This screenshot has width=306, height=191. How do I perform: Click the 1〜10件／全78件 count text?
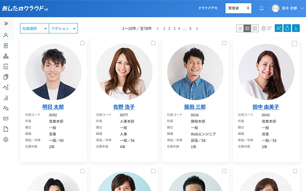137,28
